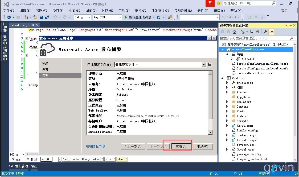Click the Save All toolbar icon
The image size is (299, 177).
point(47,17)
